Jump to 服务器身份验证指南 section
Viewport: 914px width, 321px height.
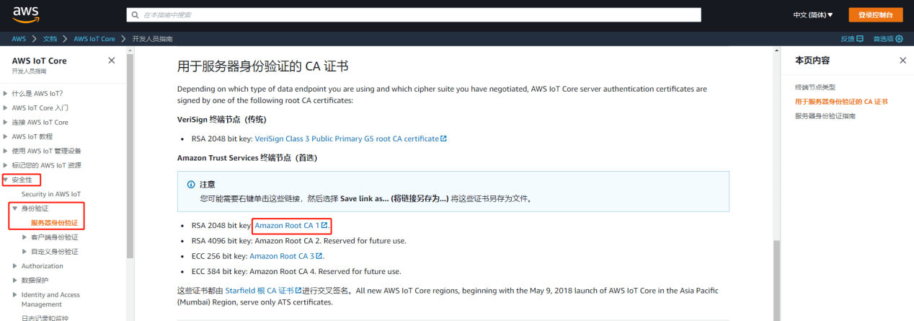[825, 115]
